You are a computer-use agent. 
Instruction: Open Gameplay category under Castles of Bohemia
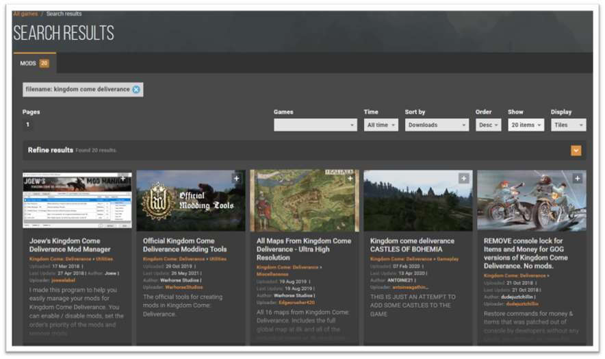pyautogui.click(x=448, y=259)
